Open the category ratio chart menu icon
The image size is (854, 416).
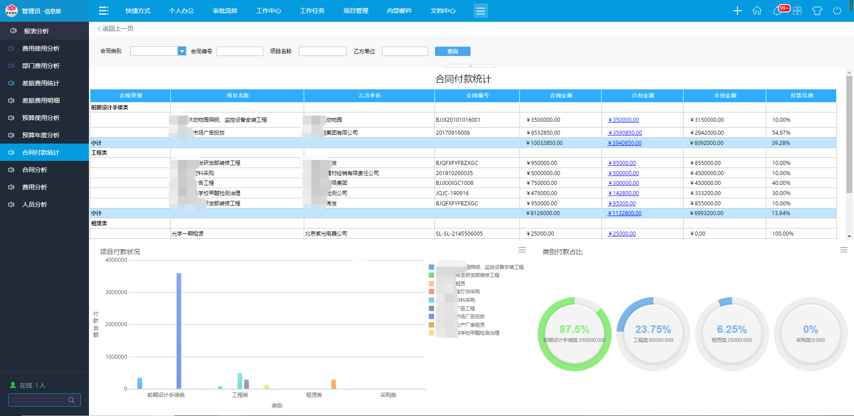pyautogui.click(x=843, y=250)
